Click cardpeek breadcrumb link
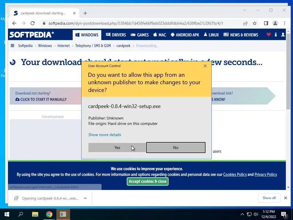This screenshot has width=293, height=220. (123, 46)
